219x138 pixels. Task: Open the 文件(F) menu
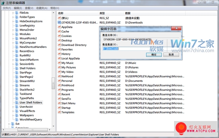coord(7,8)
